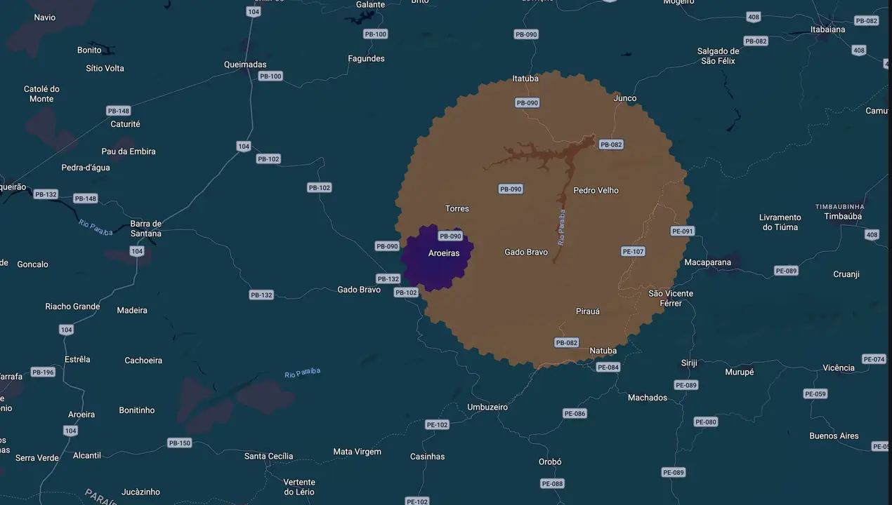Click the Natuba town label

tap(603, 351)
